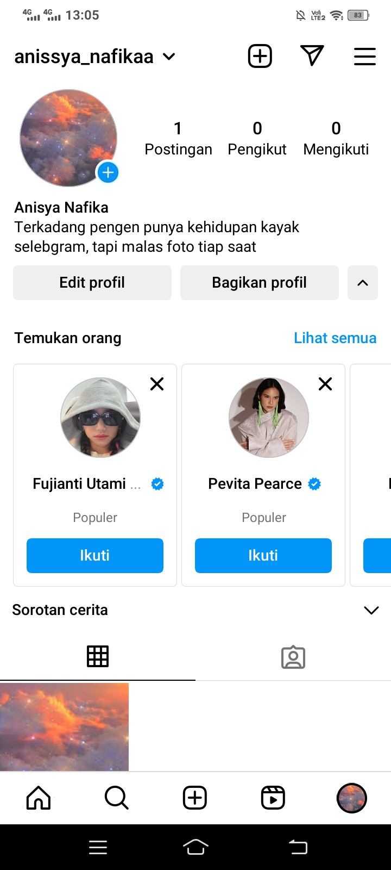This screenshot has width=391, height=870.
Task: Switch to the posts grid tab
Action: click(x=98, y=656)
